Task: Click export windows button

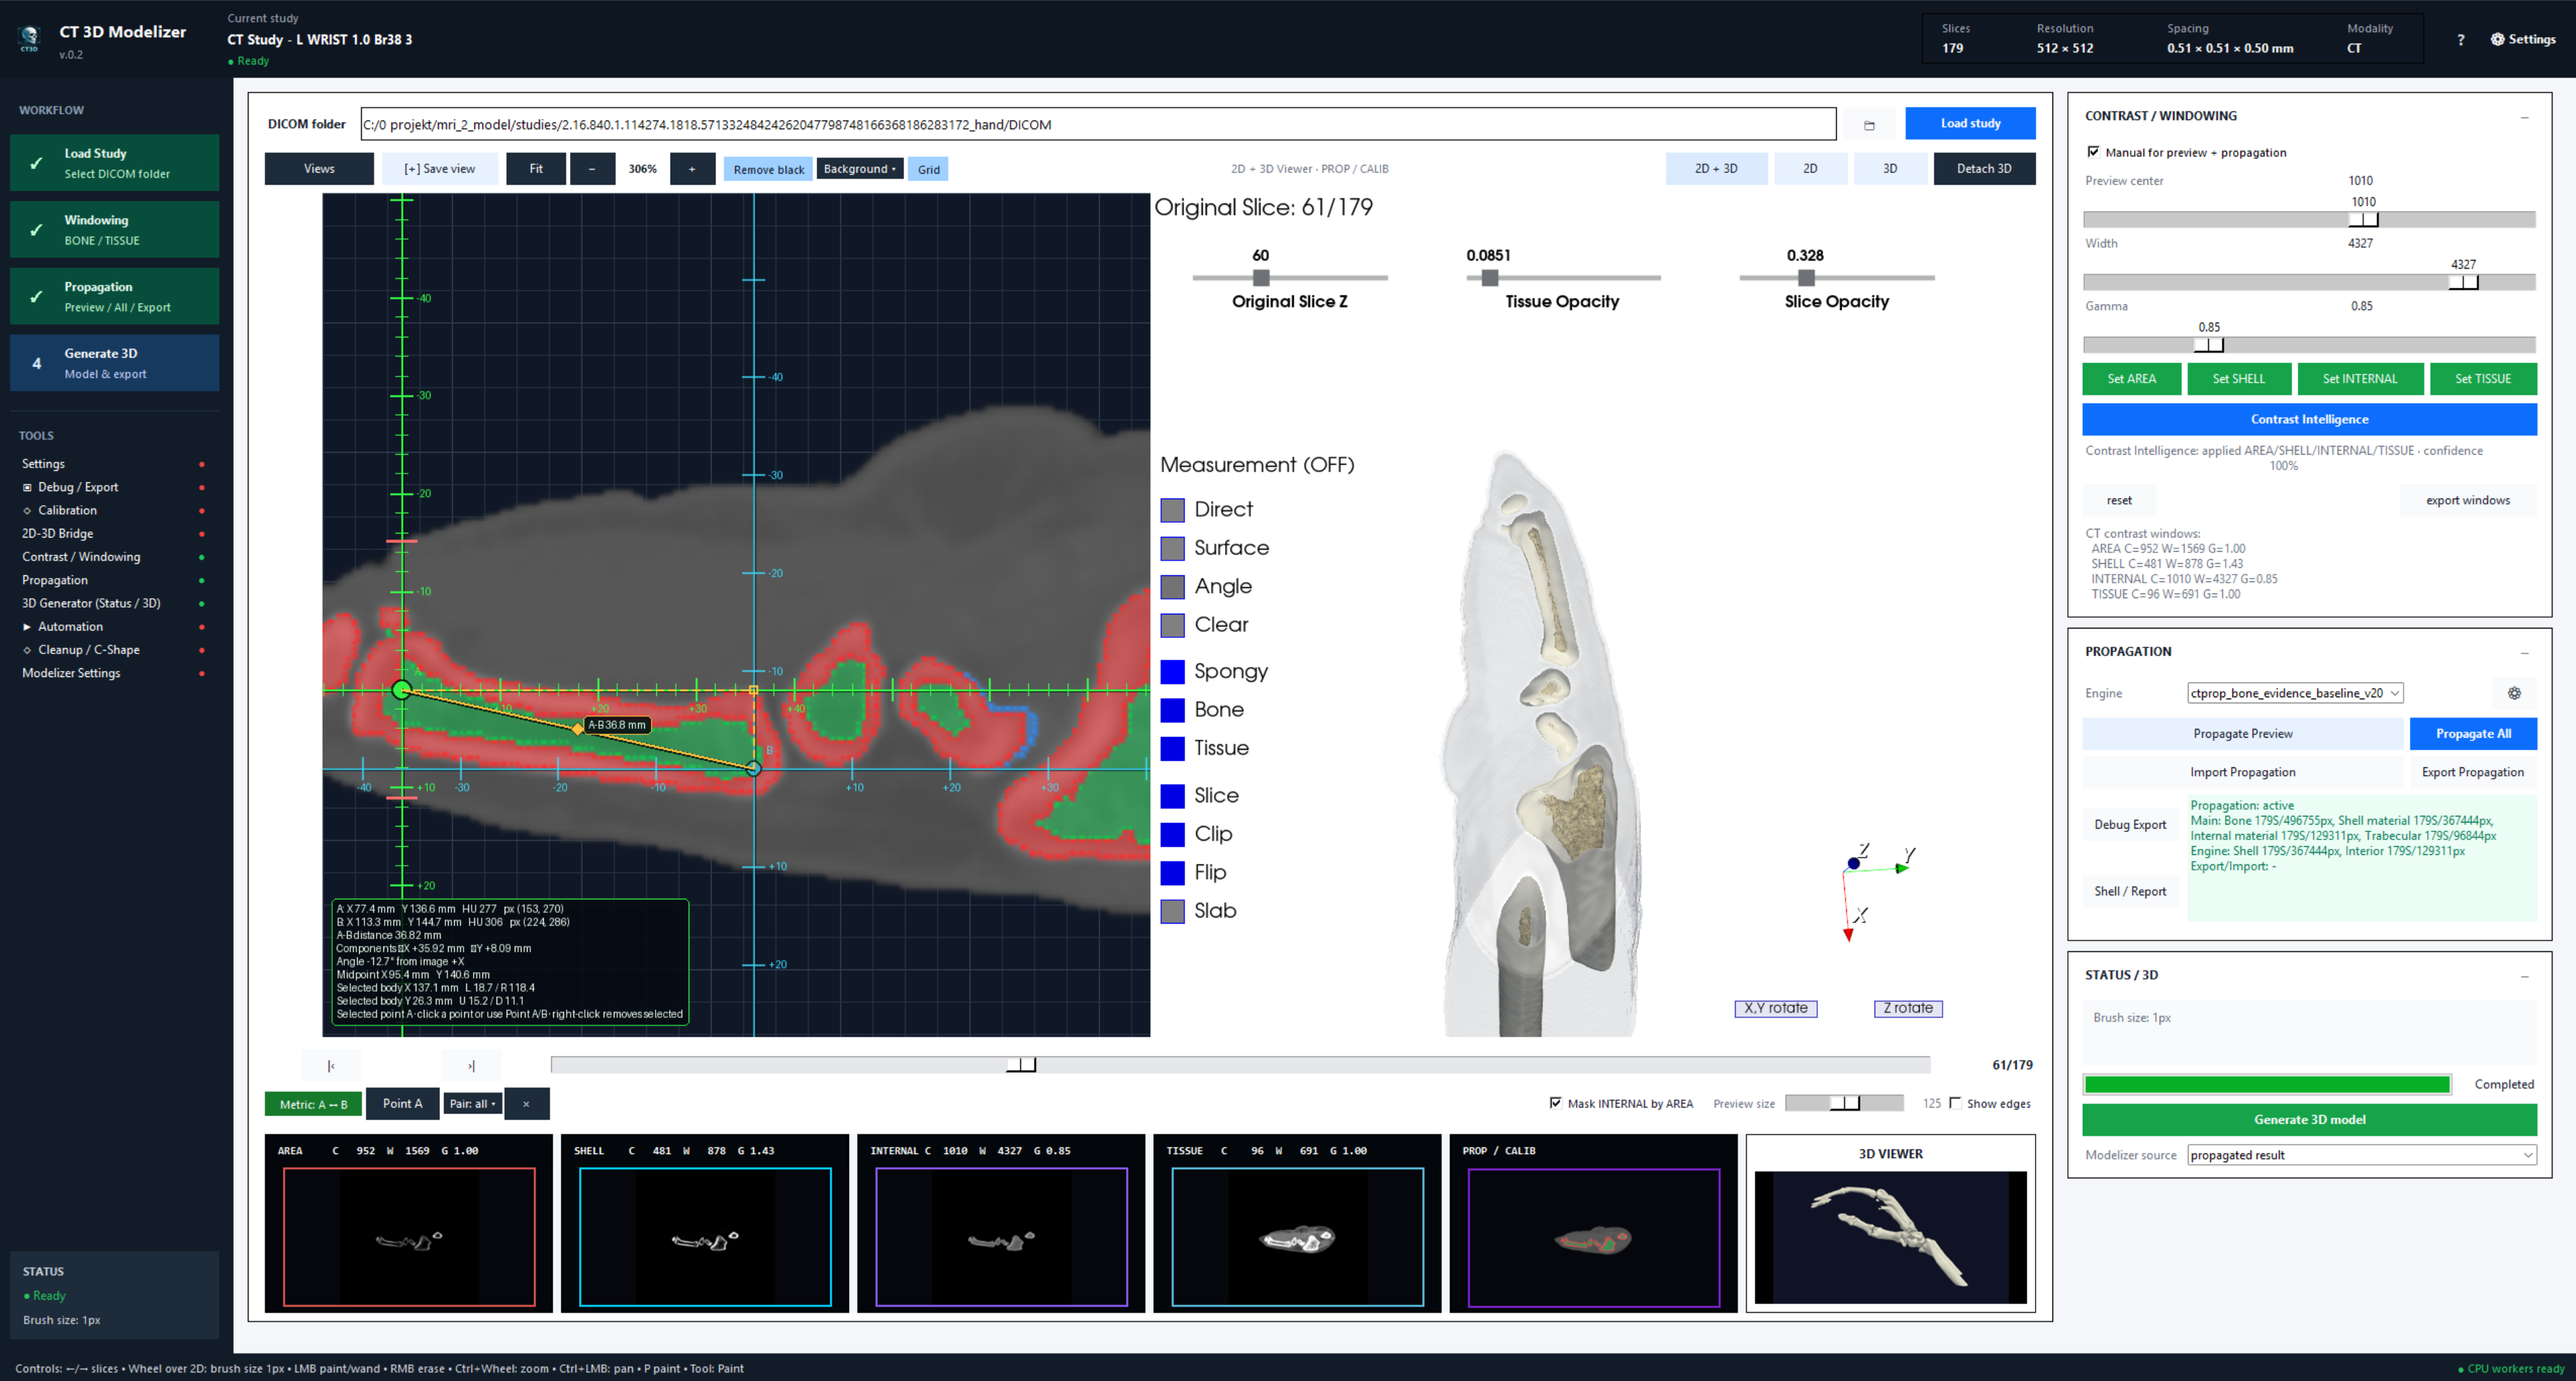Action: point(2467,500)
